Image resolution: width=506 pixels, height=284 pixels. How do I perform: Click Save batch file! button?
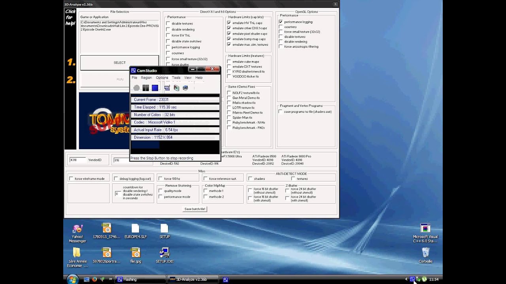(195, 209)
